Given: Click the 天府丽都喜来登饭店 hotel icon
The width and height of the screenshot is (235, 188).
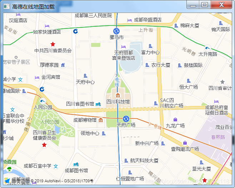Looking at the screenshot, I should point(124,47).
